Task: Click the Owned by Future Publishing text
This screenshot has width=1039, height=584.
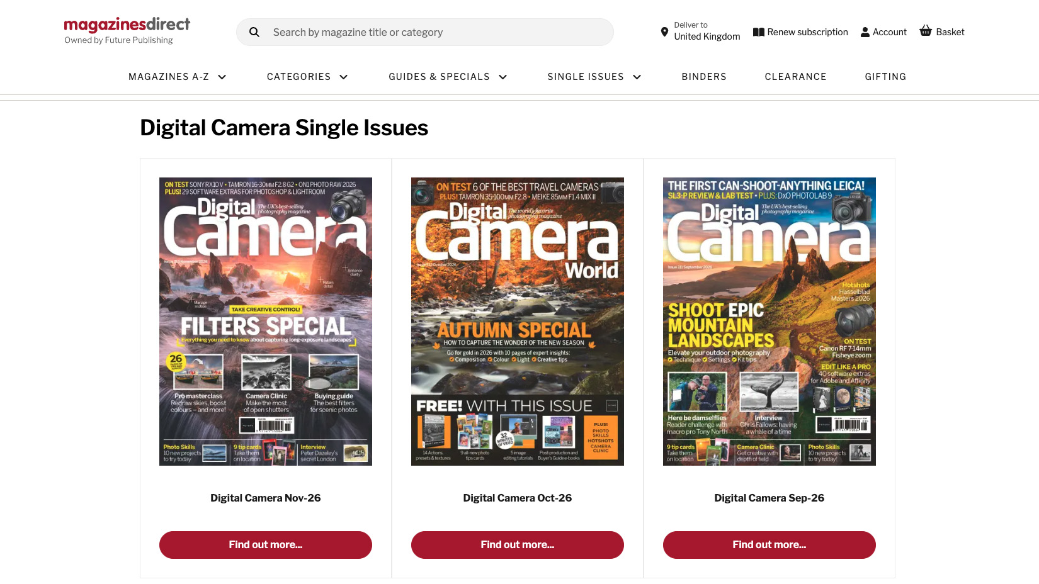Action: tap(118, 40)
